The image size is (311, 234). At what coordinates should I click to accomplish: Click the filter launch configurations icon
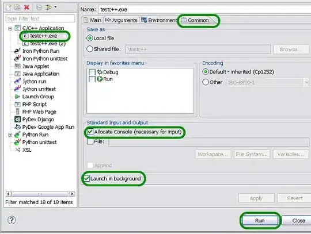click(x=48, y=7)
